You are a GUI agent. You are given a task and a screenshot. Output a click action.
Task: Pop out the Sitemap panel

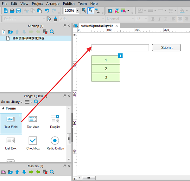coord(65,26)
